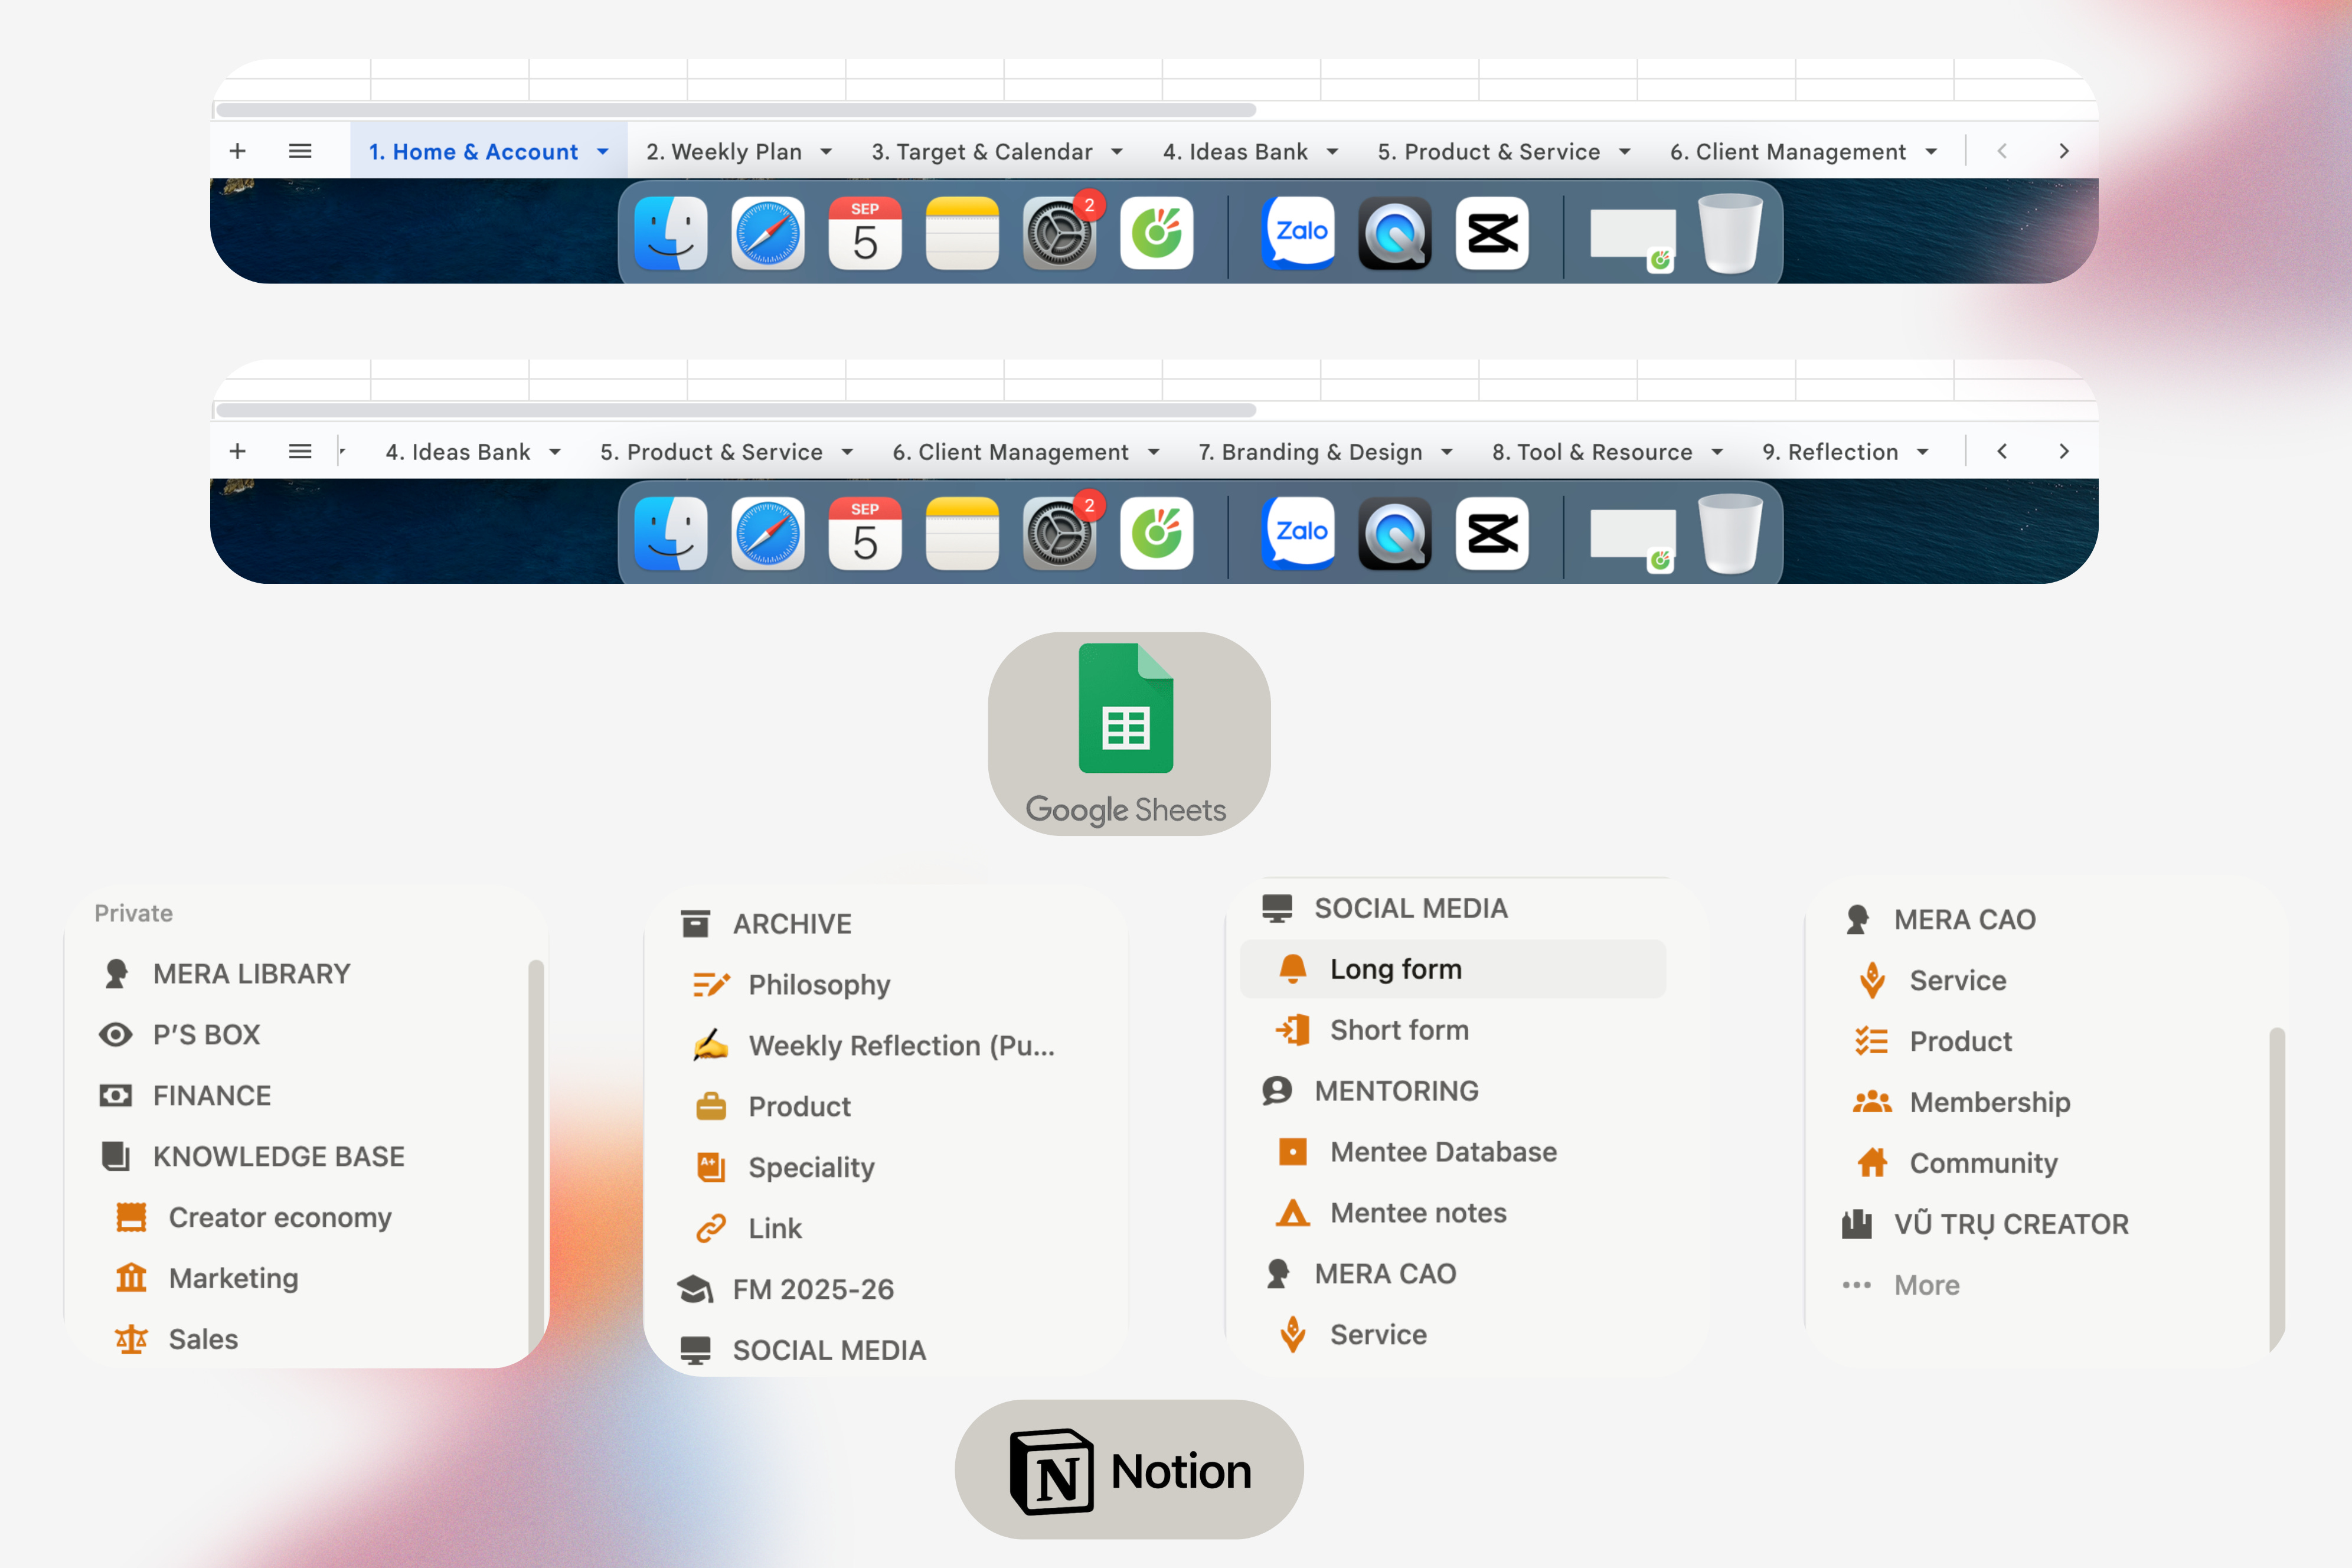Screen dimensions: 2352x1568
Task: Open Zalo from the upper dock
Action: click(x=1298, y=234)
